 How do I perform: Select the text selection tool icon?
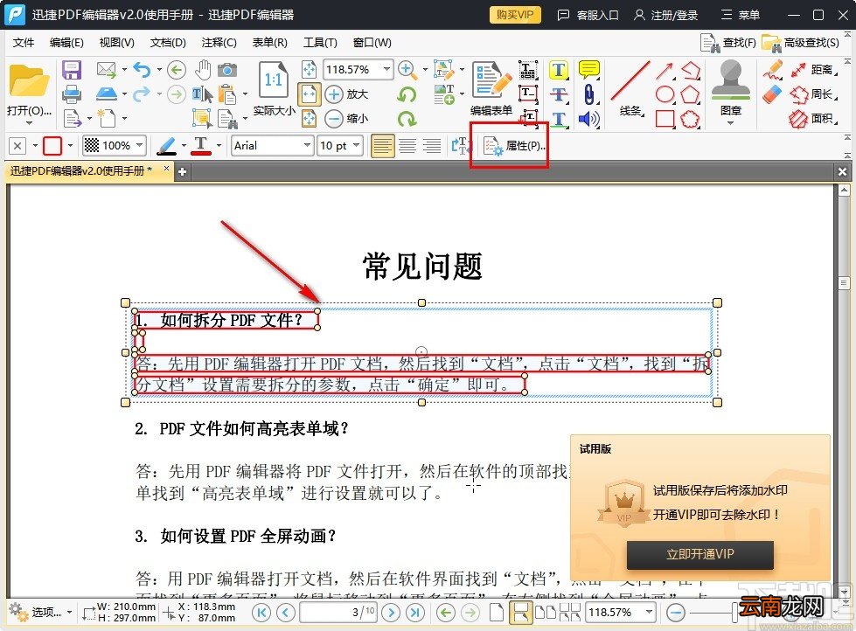(202, 94)
